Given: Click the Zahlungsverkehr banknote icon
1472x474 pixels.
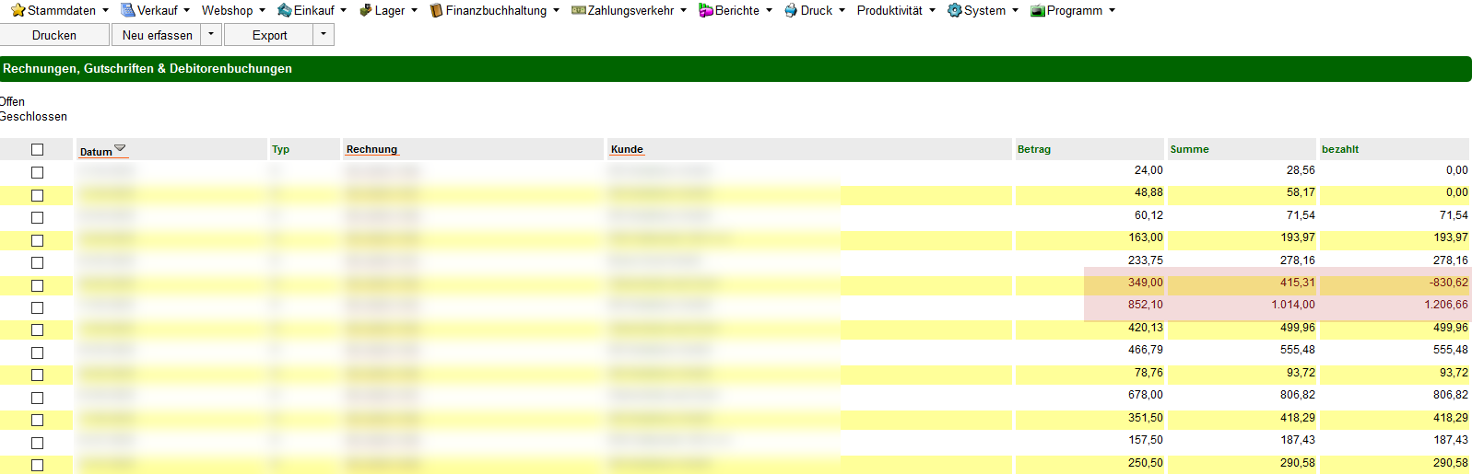Looking at the screenshot, I should pos(579,10).
